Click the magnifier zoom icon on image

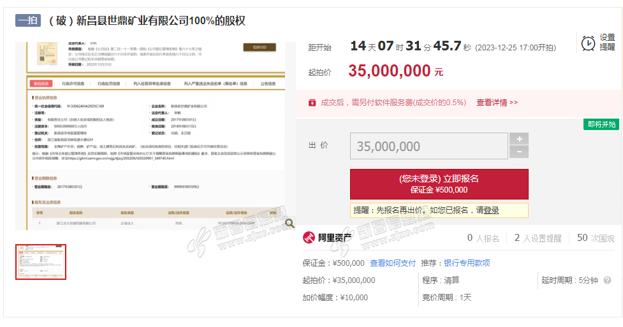290,223
